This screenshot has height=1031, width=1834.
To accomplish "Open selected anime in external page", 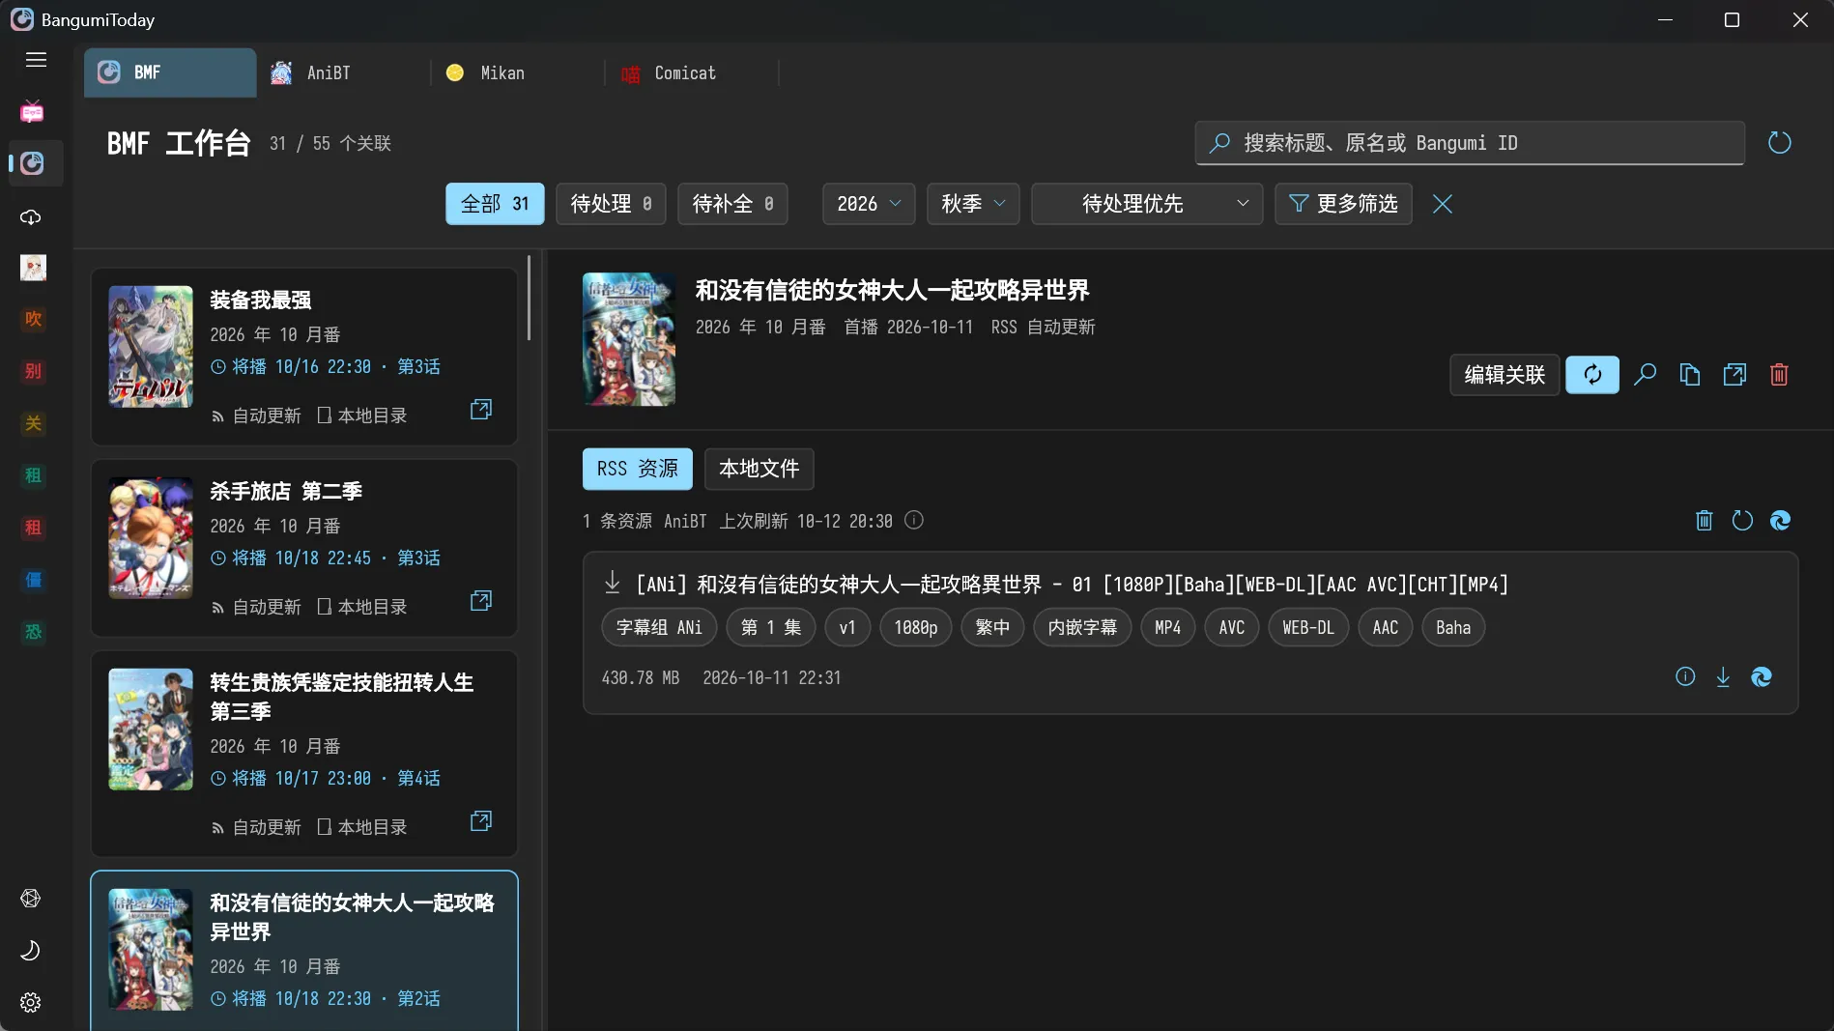I will click(1734, 375).
